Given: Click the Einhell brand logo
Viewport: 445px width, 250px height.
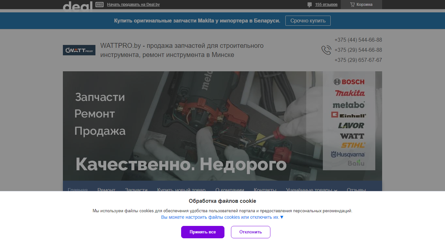Looking at the screenshot, I should pos(349,115).
